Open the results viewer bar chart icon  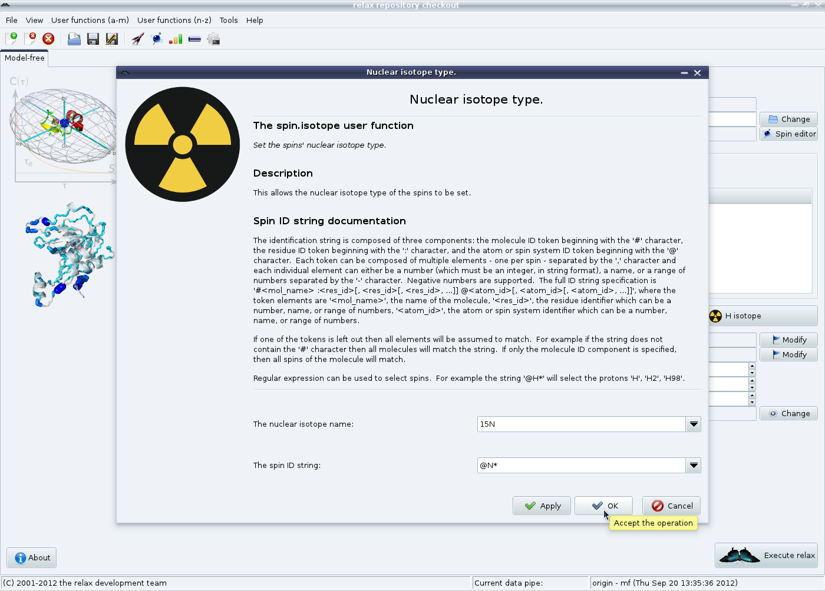point(176,39)
